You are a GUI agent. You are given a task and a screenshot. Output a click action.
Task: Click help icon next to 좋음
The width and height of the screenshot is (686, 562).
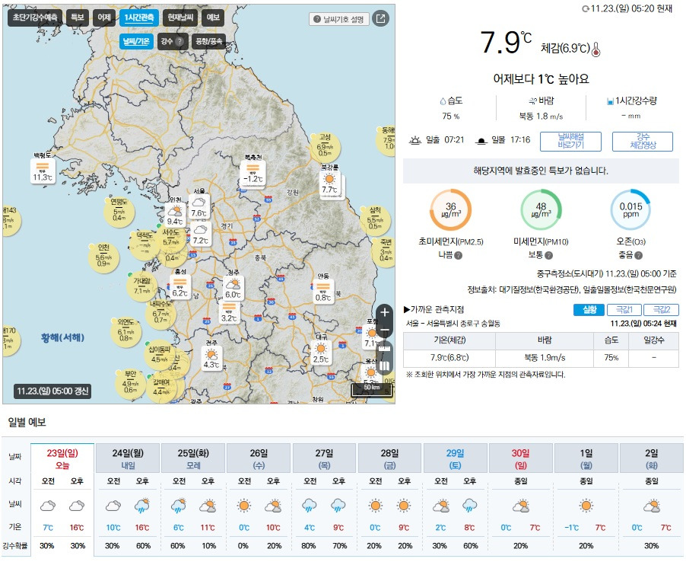click(x=638, y=255)
